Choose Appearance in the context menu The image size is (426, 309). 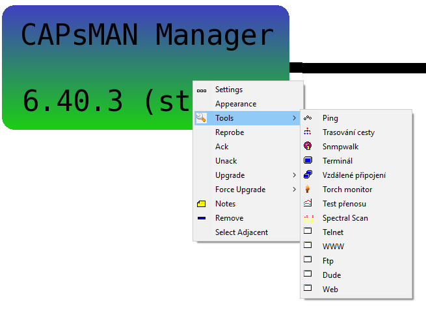(x=247, y=104)
